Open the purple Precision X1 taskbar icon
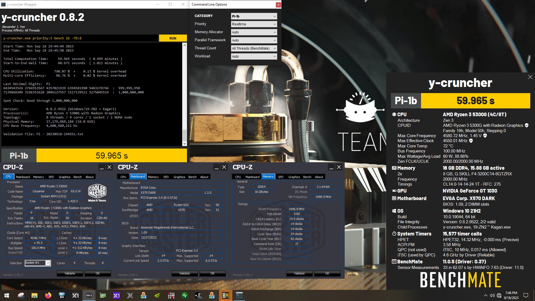The width and height of the screenshot is (535, 301). pyautogui.click(x=116, y=295)
